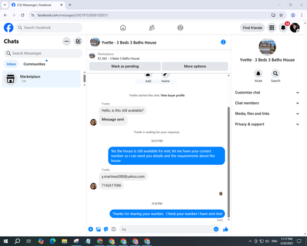Reload the page in browser
The height and width of the screenshot is (246, 307).
coord(23,15)
